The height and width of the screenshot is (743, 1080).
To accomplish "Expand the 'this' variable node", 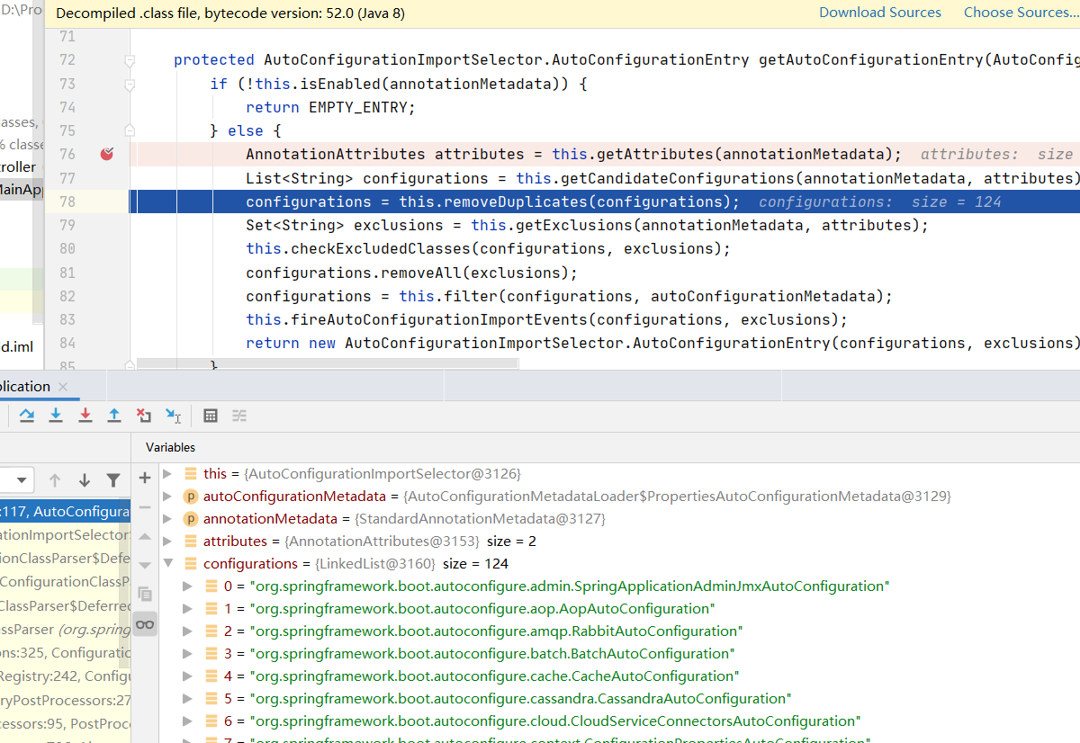I will [x=167, y=474].
